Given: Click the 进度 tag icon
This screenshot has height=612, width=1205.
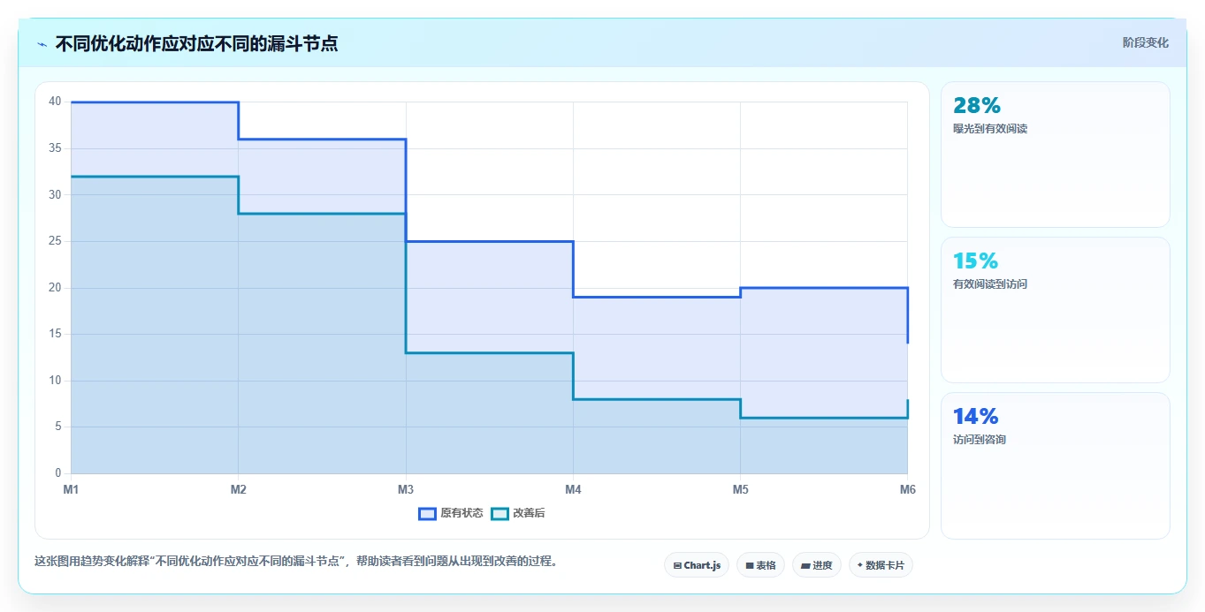Looking at the screenshot, I should (805, 565).
